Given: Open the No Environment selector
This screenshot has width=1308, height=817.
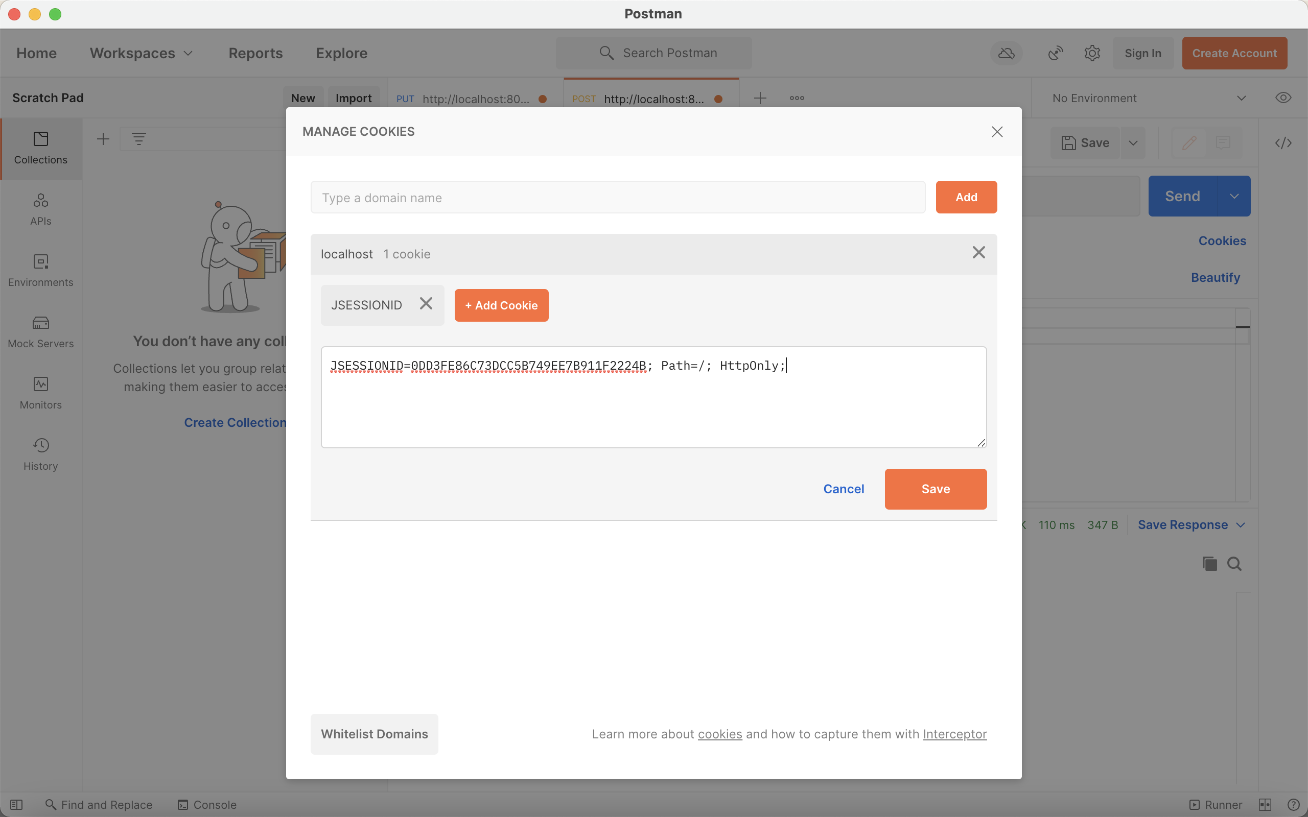Looking at the screenshot, I should [1148, 98].
